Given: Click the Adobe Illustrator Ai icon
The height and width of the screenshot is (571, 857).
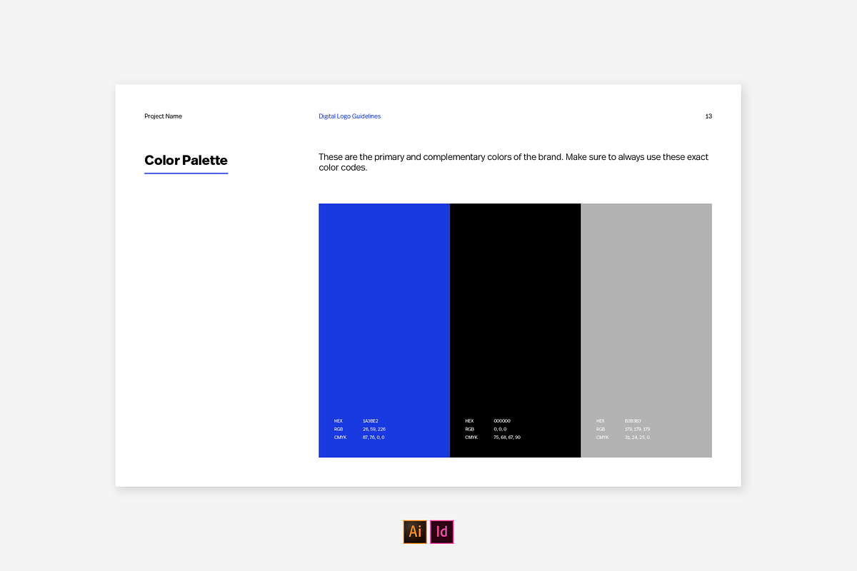Looking at the screenshot, I should tap(415, 532).
